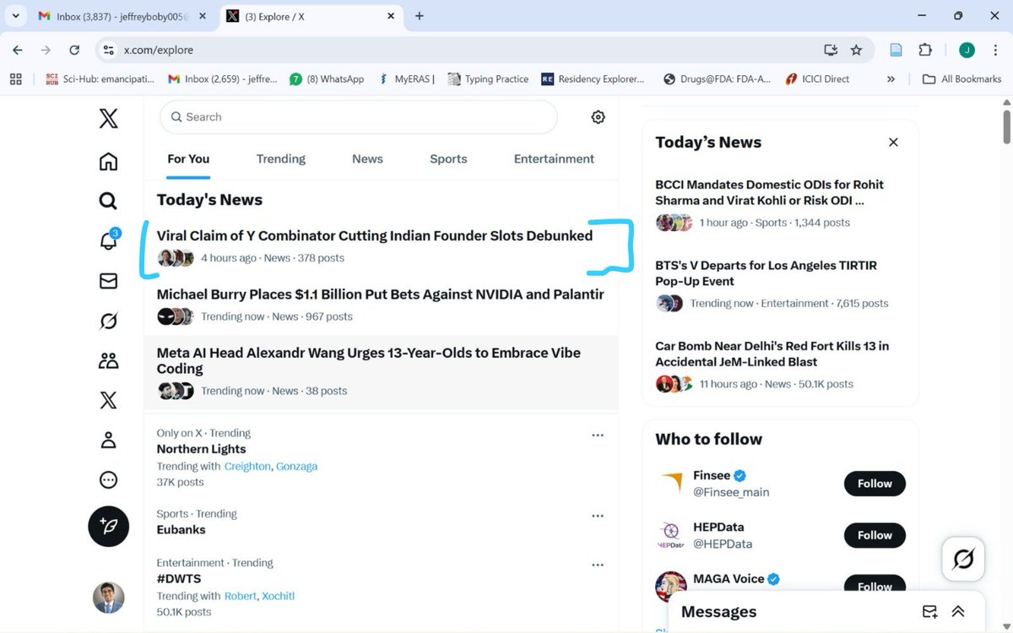Open the X logo home icon
The image size is (1013, 633).
click(x=108, y=118)
